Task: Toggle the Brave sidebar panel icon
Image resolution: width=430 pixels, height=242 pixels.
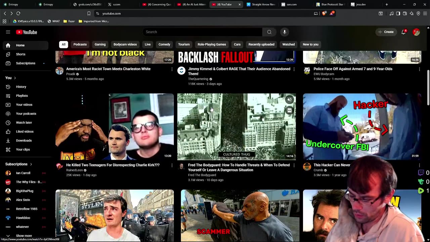Action: coord(398,13)
